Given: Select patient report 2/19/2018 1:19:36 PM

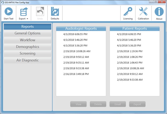Looking at the screenshot, I should pos(130,51).
